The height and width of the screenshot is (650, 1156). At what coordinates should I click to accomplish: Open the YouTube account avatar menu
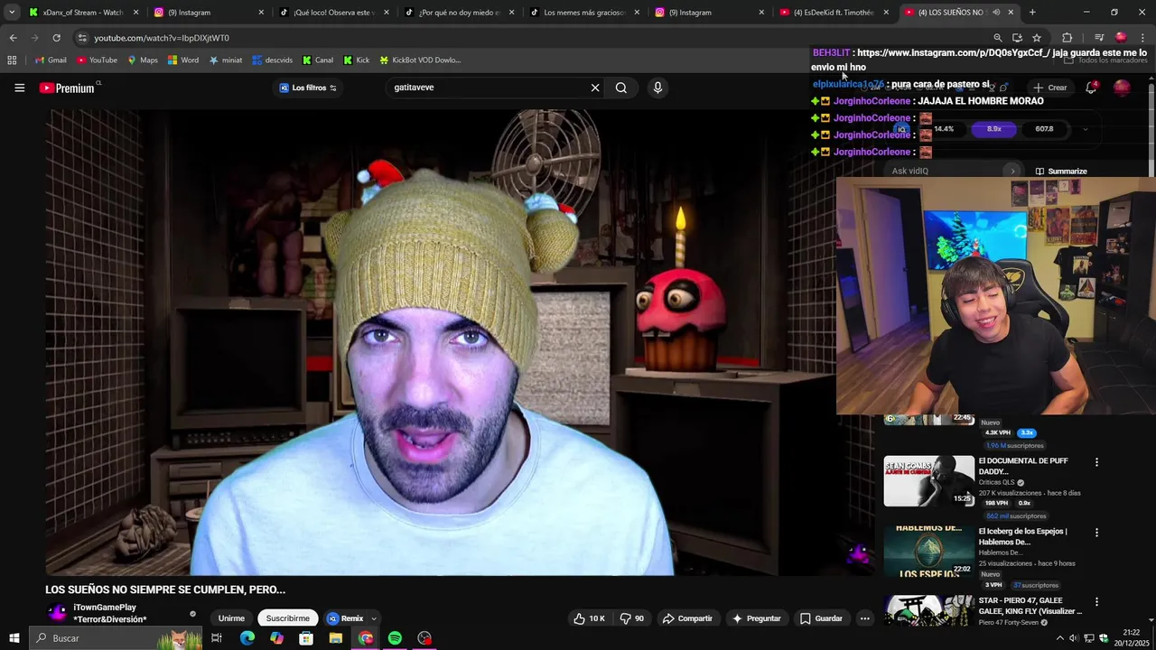click(x=1122, y=88)
